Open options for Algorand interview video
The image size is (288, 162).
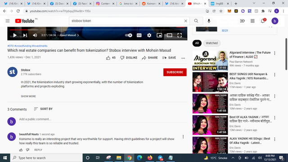click(275, 53)
